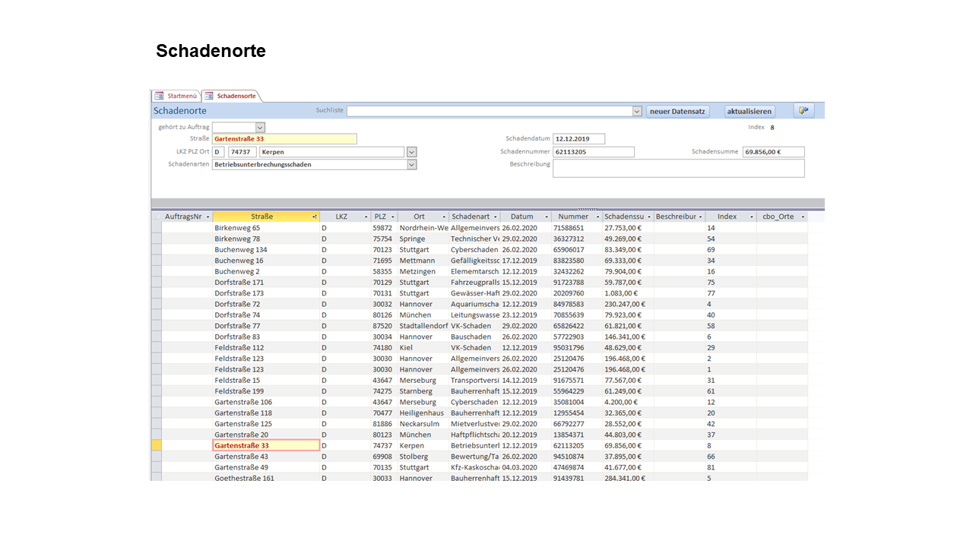
Task: Select the row marker for Gartenstraße 33
Action: click(157, 446)
